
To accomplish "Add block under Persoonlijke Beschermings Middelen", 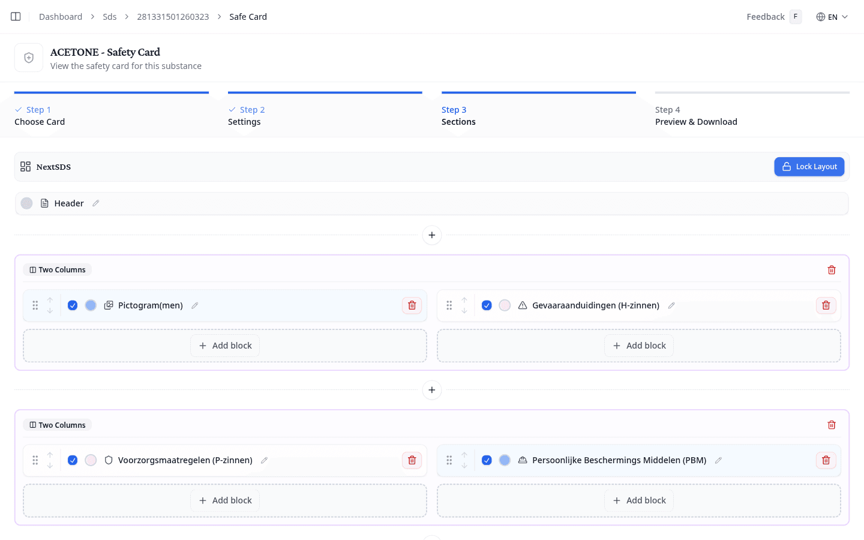I will (x=639, y=500).
